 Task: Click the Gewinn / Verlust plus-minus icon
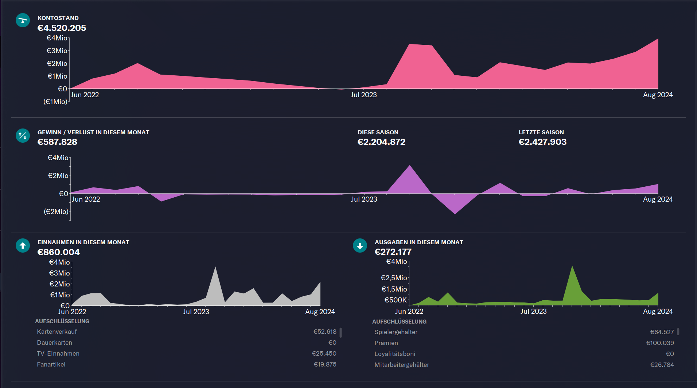23,136
